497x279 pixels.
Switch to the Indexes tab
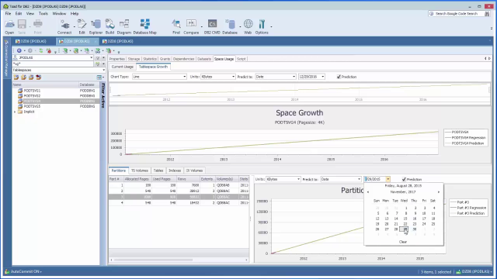coord(175,170)
